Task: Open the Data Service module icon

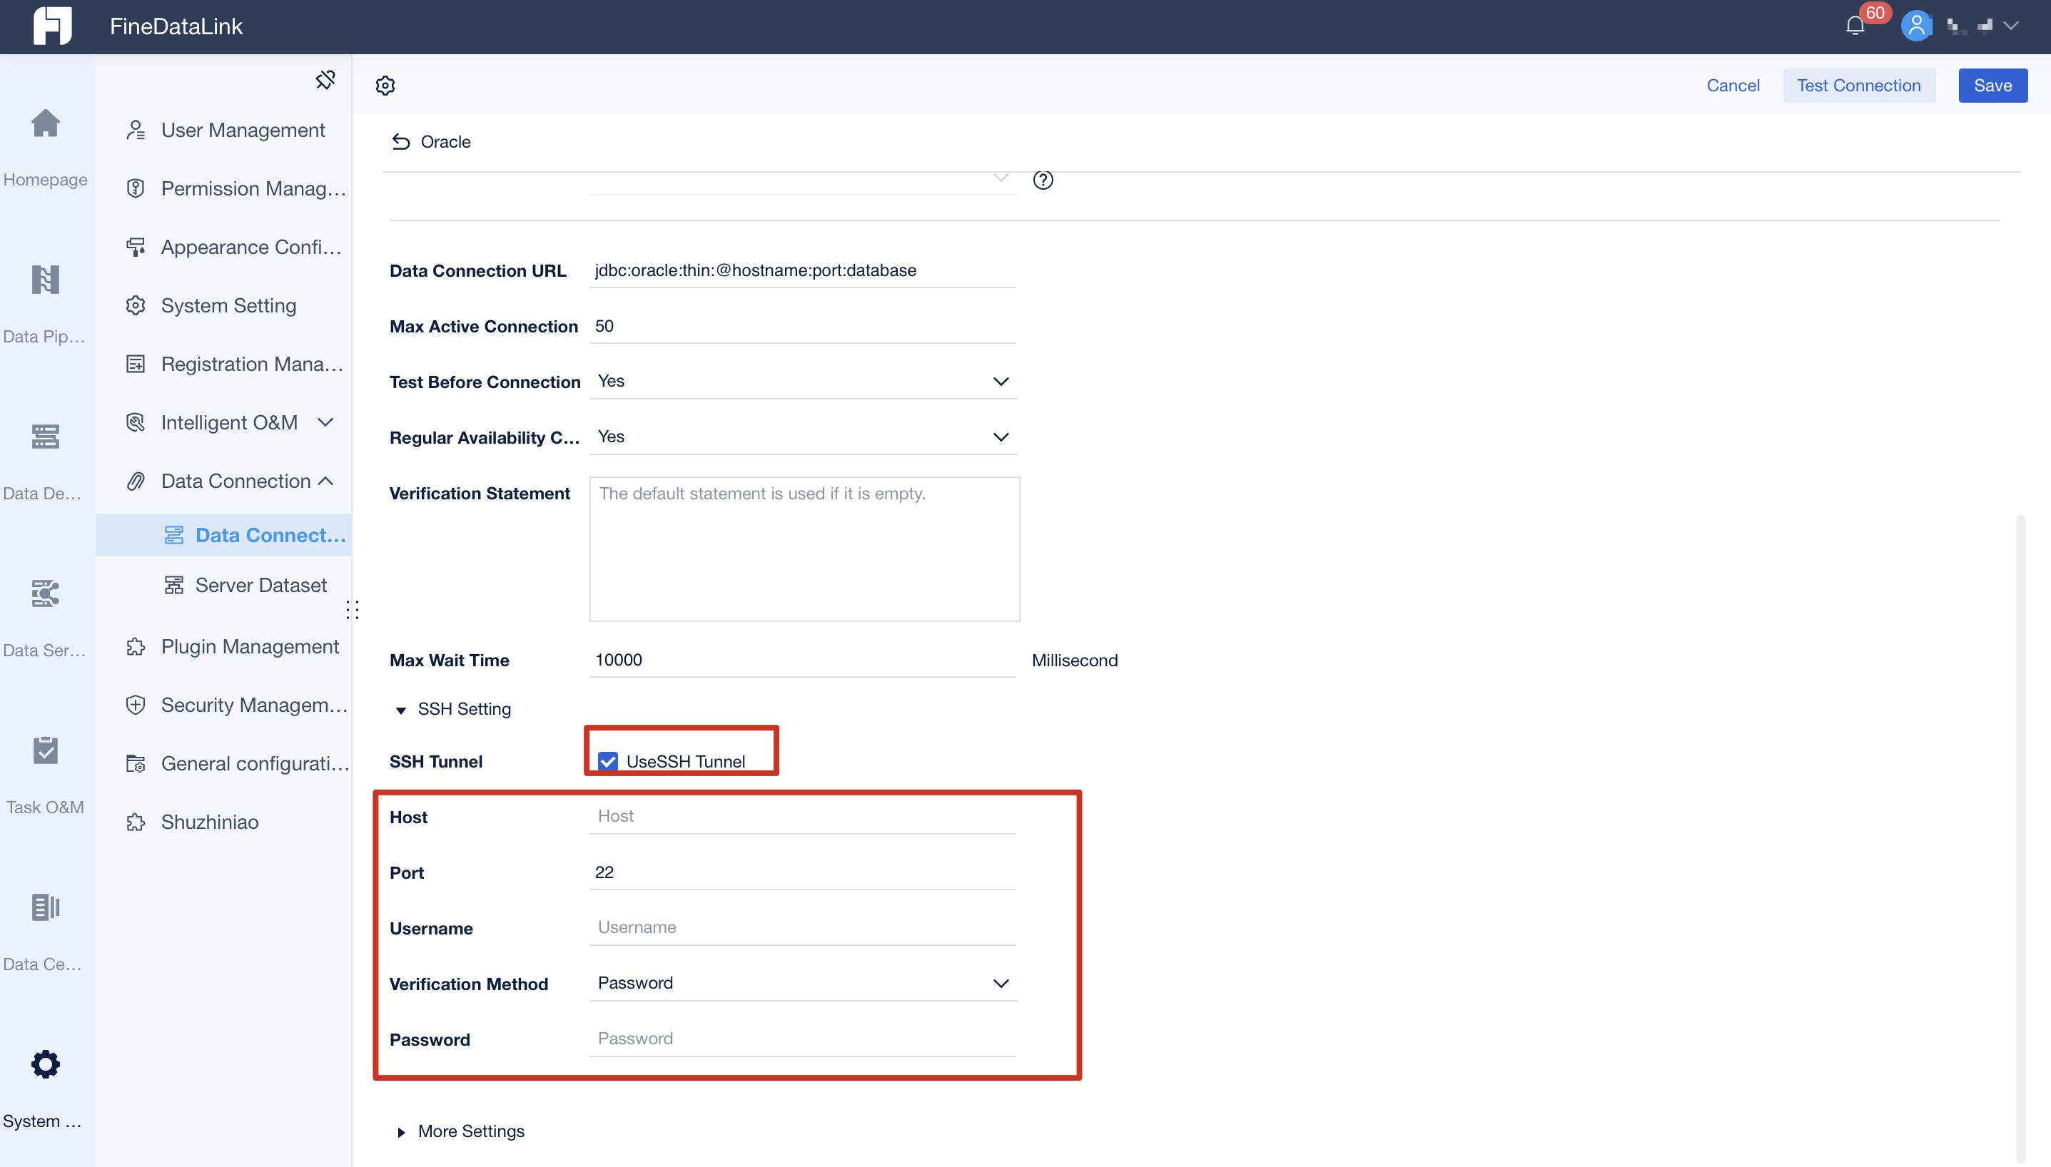Action: coord(45,593)
